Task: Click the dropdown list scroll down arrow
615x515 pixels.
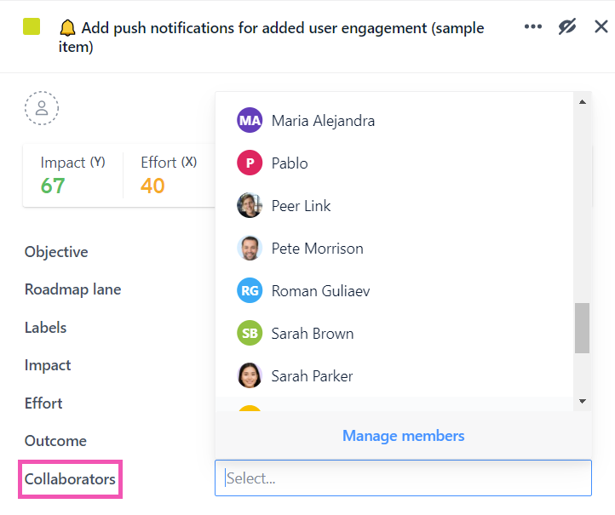Action: point(583,401)
